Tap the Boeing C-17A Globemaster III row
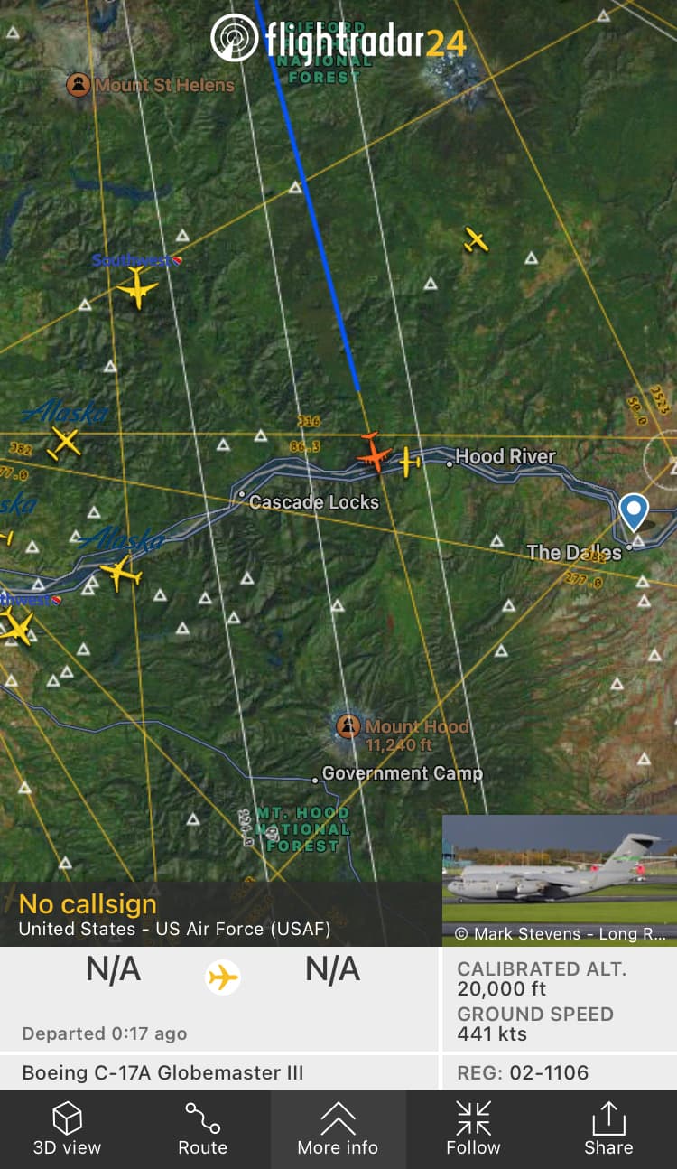 coord(219,1072)
